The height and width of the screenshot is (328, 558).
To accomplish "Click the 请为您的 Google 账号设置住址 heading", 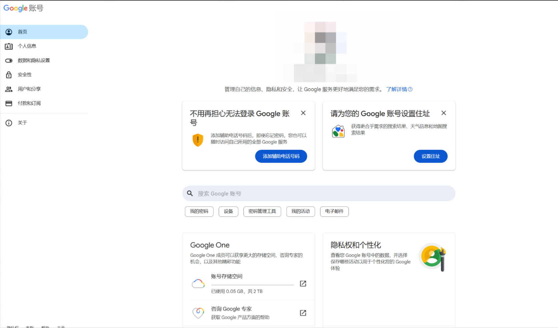I will (x=380, y=114).
